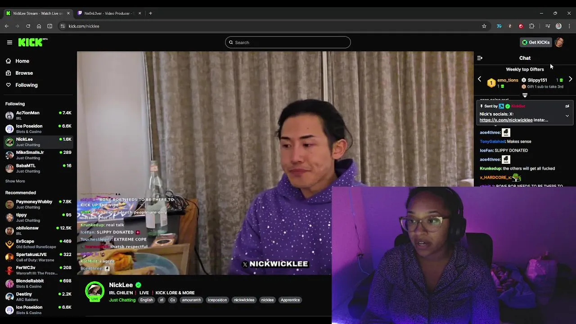Open the browser extensions puzzle icon

coord(532,26)
